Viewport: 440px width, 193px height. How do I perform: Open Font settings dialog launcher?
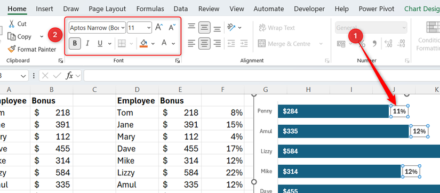pos(178,61)
